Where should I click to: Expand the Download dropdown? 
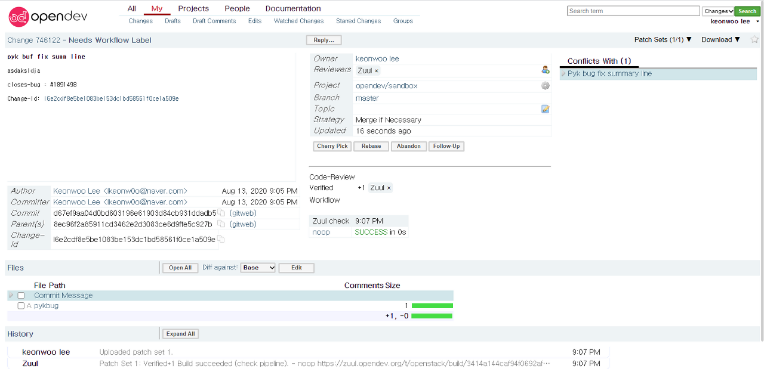tap(720, 40)
